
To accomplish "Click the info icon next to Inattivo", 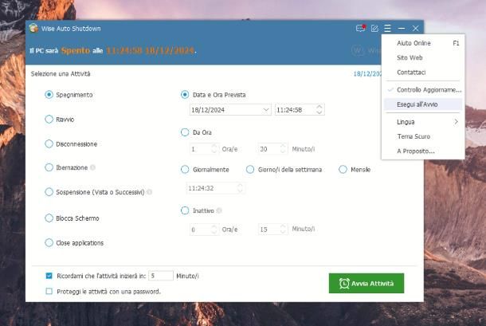I will (x=219, y=210).
